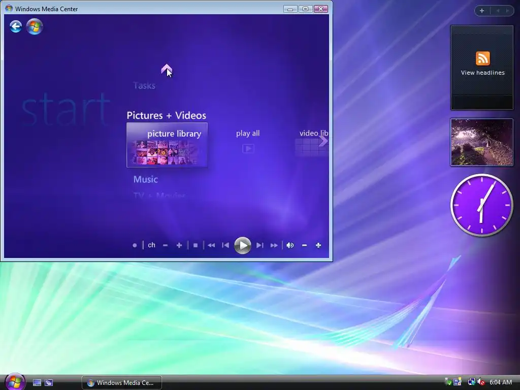
Task: Click the record button in transport bar
Action: tap(135, 245)
